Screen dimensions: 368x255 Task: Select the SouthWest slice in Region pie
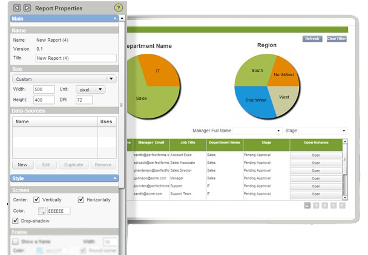pyautogui.click(x=256, y=100)
